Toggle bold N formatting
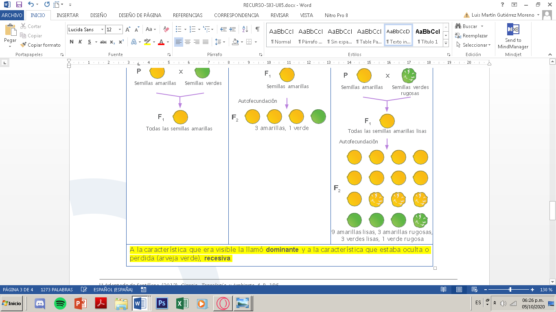 (72, 42)
